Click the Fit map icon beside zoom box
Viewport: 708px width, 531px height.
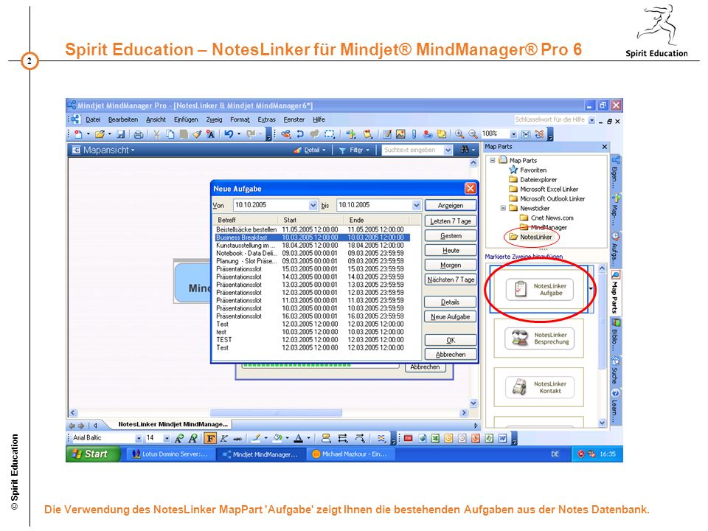coord(526,134)
